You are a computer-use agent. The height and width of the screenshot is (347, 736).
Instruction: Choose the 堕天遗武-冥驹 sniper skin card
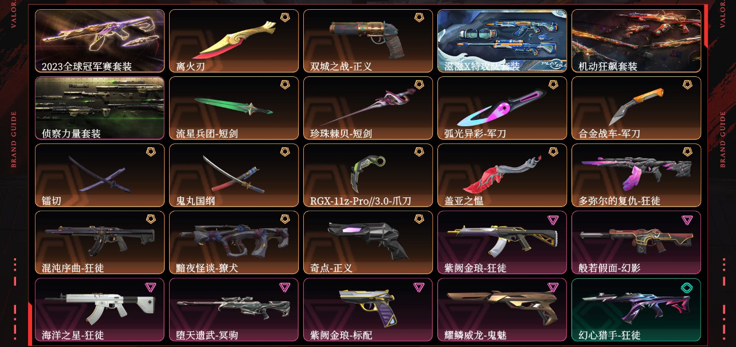(x=234, y=310)
